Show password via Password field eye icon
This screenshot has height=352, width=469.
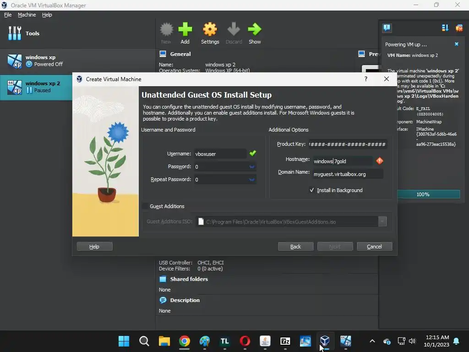pos(252,167)
